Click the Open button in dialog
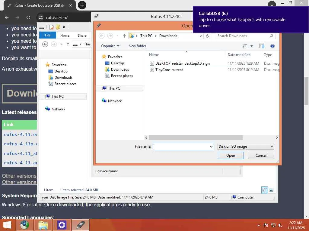Image resolution: width=309 pixels, height=231 pixels. click(231, 156)
